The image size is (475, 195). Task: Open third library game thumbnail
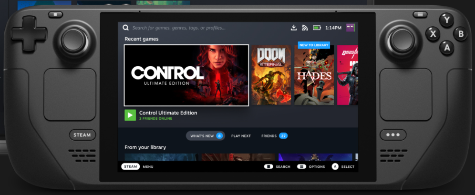(x=315, y=157)
